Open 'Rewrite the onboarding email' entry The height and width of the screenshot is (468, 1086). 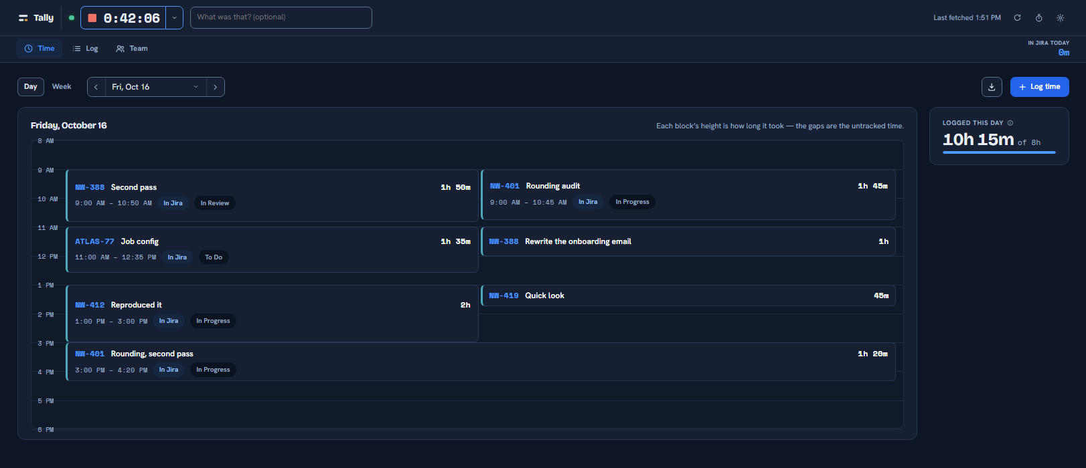(x=688, y=241)
